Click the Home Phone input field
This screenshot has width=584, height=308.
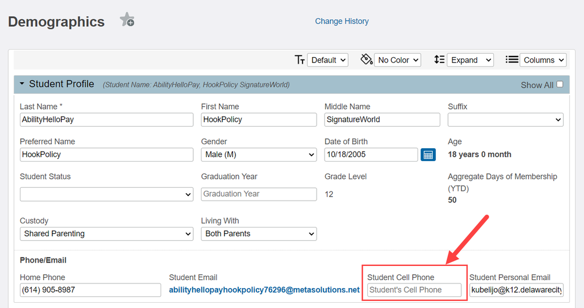pyautogui.click(x=91, y=290)
